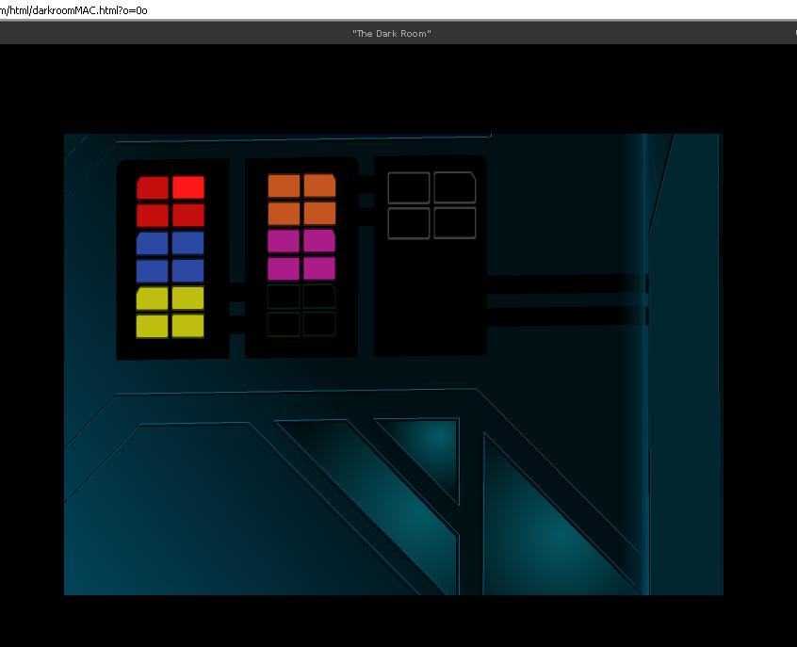
Task: Select the bright red upper-right tile
Action: click(x=188, y=187)
